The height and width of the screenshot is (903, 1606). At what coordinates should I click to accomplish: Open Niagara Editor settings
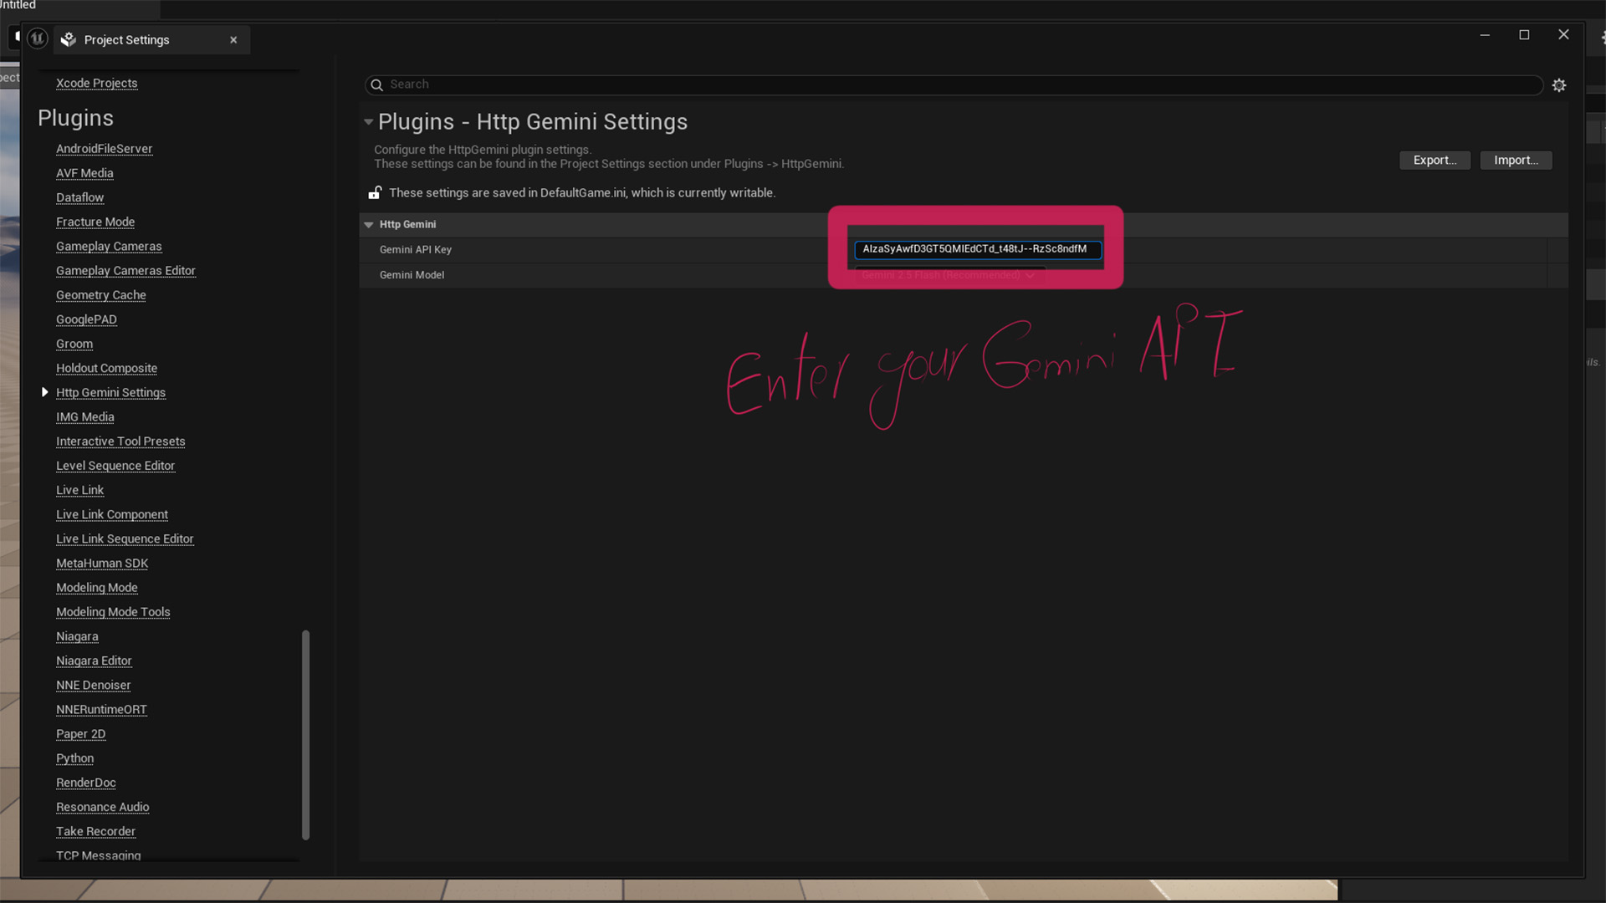click(x=94, y=661)
